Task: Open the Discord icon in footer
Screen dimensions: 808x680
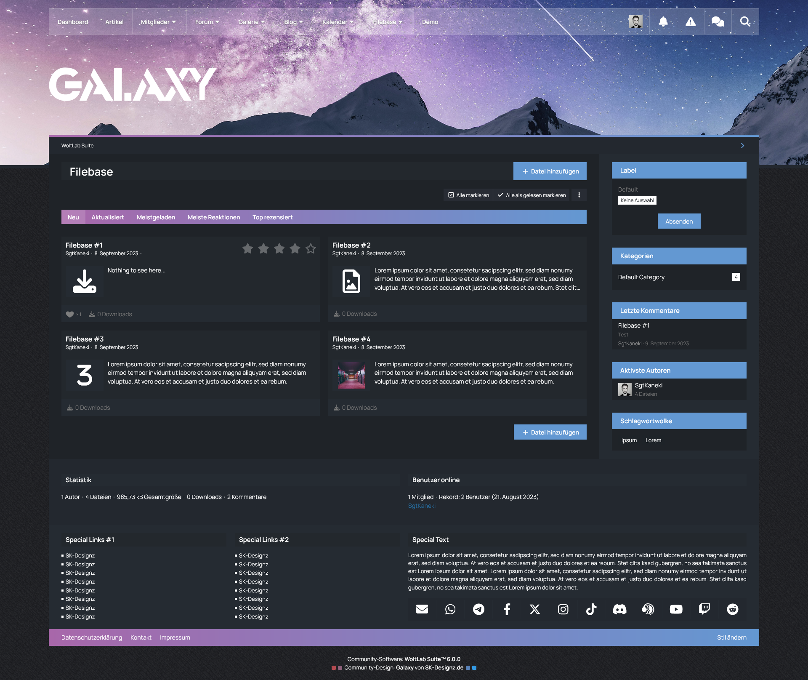Action: click(619, 609)
